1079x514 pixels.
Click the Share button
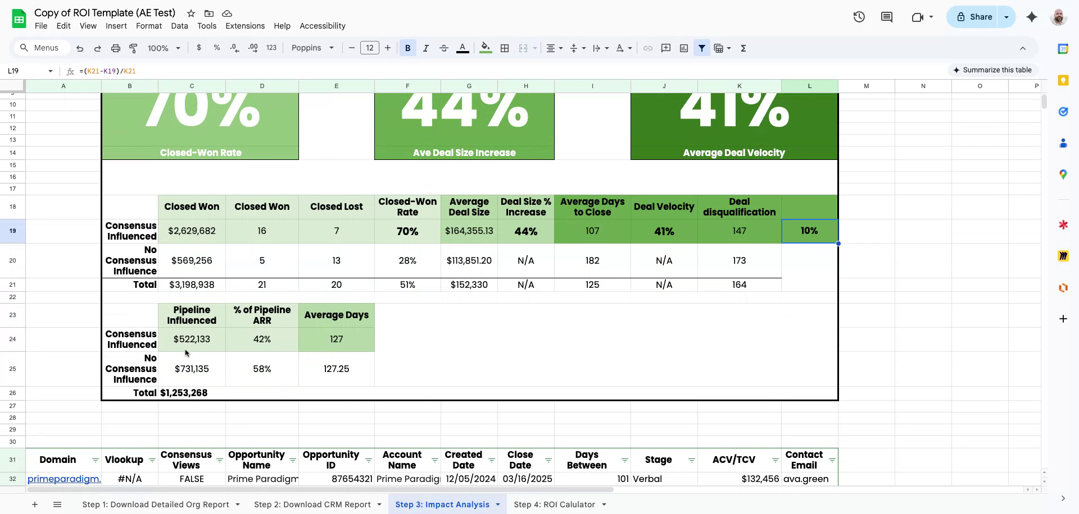(x=974, y=17)
